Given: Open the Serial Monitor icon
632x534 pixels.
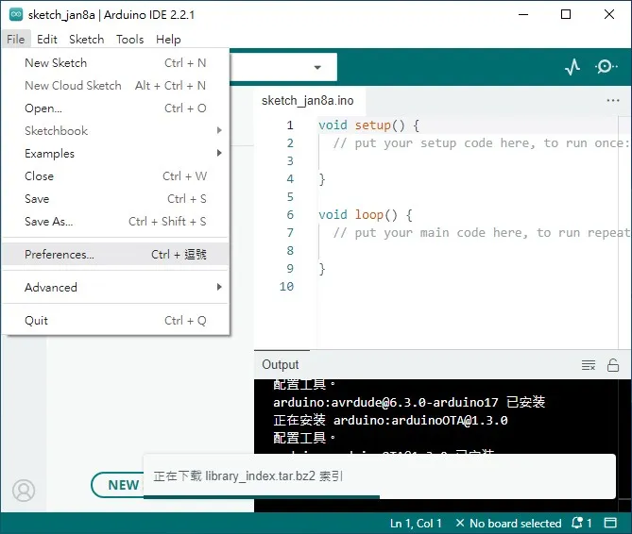Looking at the screenshot, I should coord(606,66).
